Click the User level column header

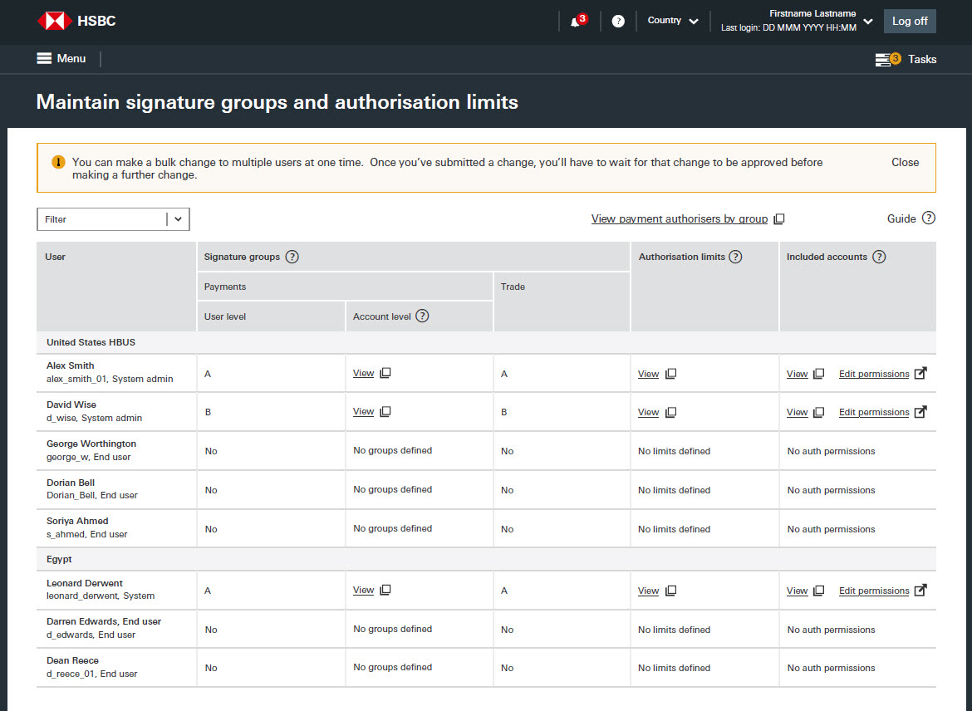[271, 316]
